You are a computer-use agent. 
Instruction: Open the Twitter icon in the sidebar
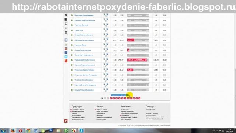(x=66, y=57)
